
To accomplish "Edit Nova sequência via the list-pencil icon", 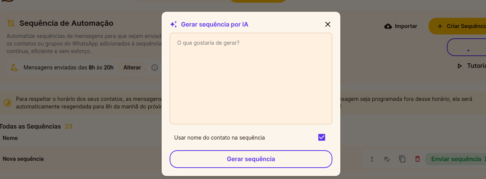I will coord(387,159).
